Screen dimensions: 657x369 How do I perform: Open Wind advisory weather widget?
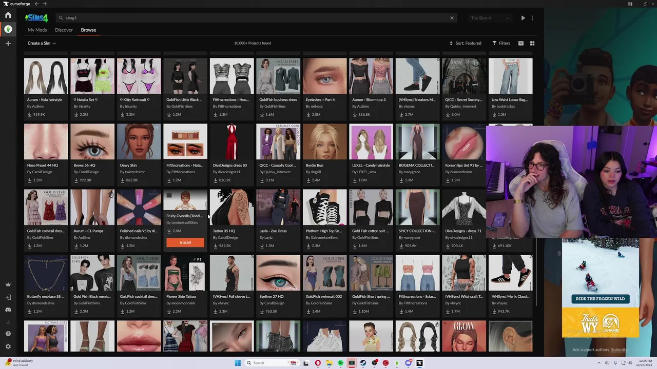coord(20,362)
